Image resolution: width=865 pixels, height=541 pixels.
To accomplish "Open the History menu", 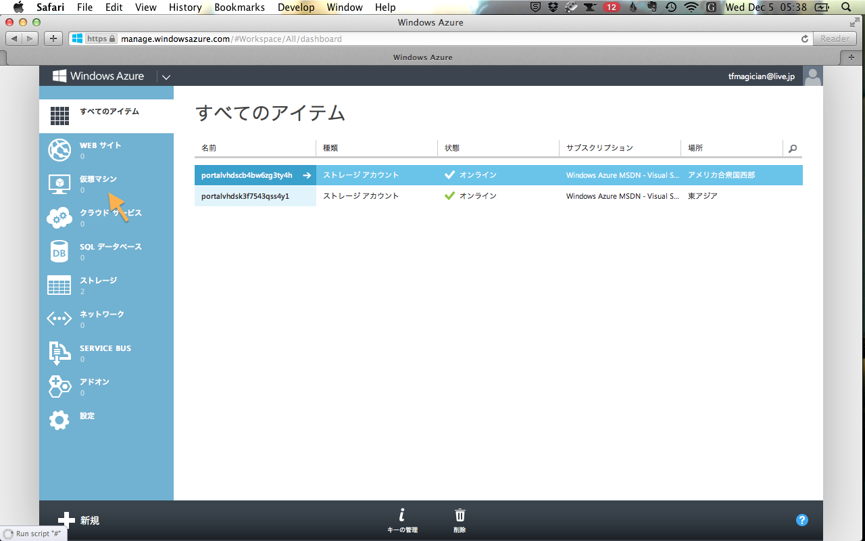I will click(x=185, y=7).
